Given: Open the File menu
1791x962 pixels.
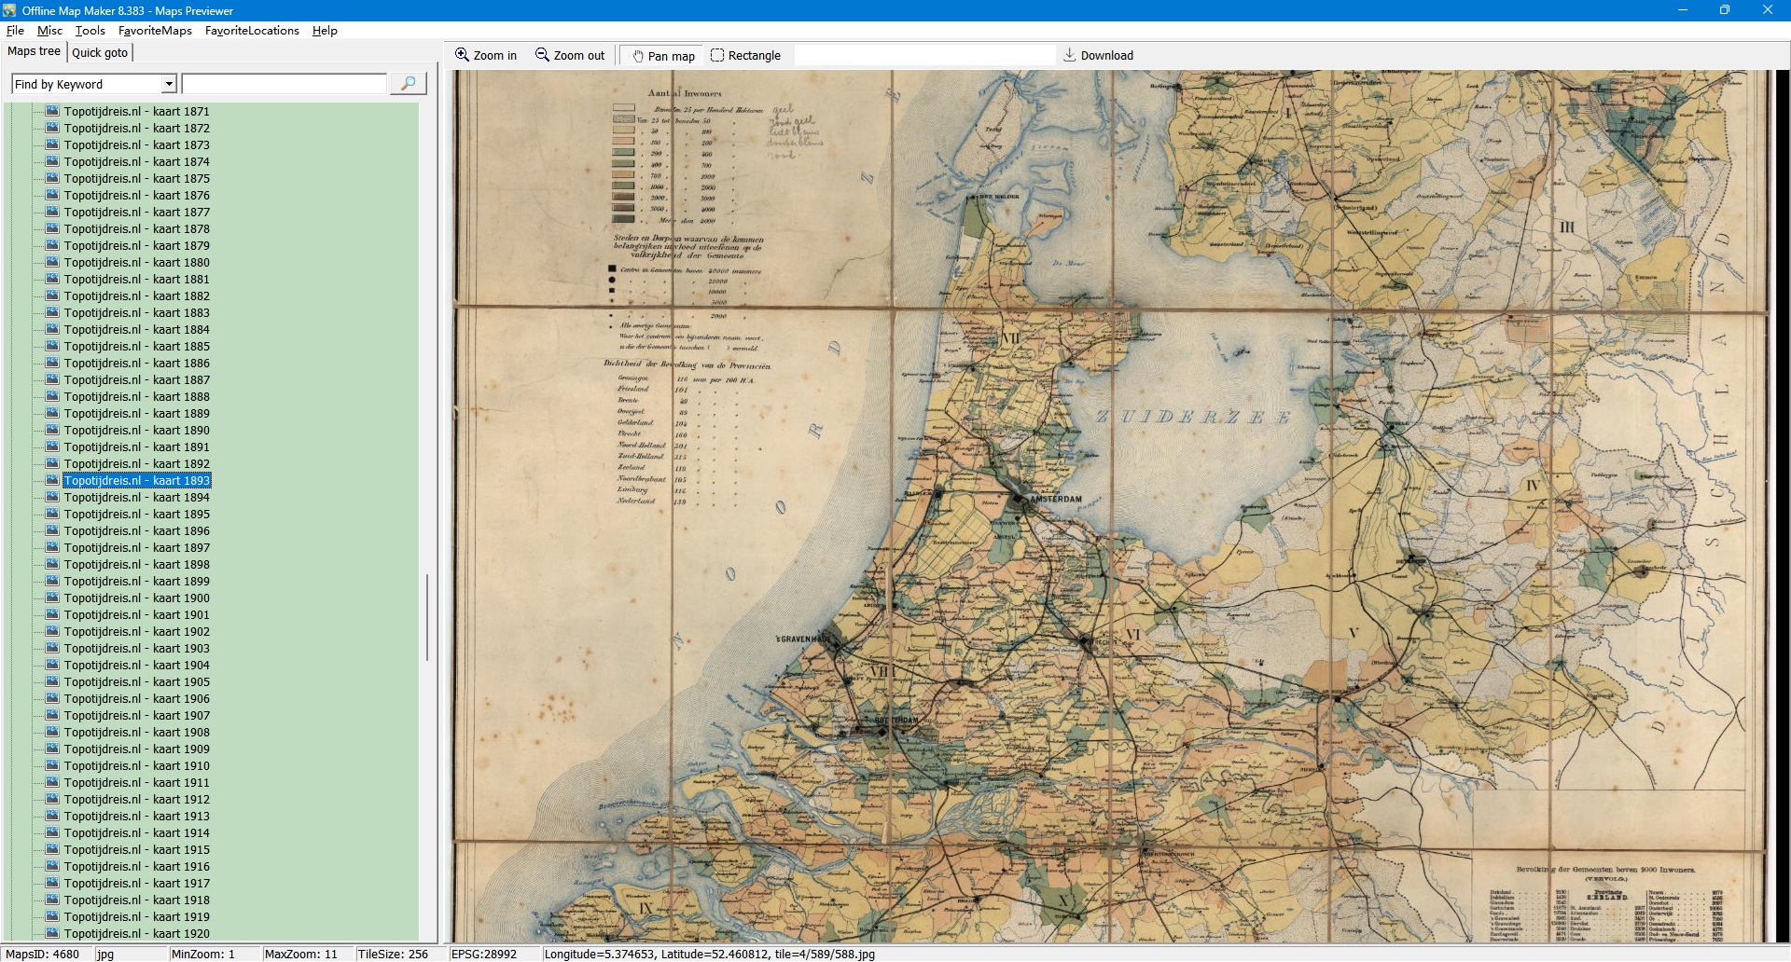Looking at the screenshot, I should click(15, 31).
